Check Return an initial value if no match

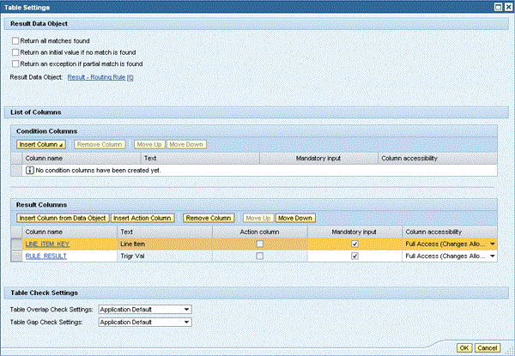click(15, 52)
